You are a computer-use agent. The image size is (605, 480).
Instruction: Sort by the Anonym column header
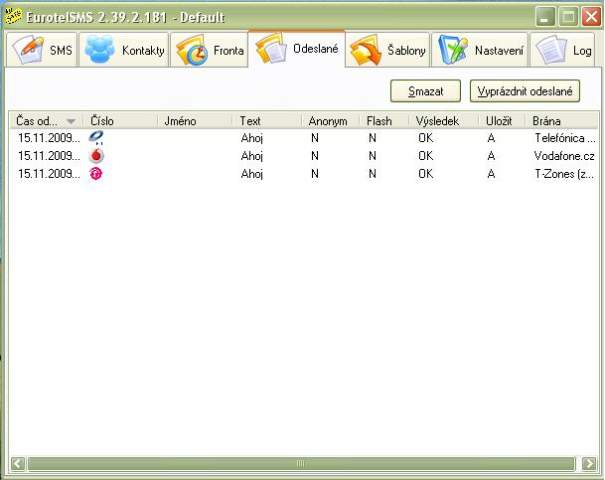[x=331, y=121]
